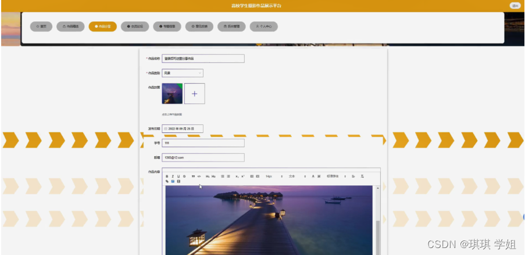Open the 标准字体 font family dropdown
Viewport: 525px width, 255px height.
(x=336, y=177)
